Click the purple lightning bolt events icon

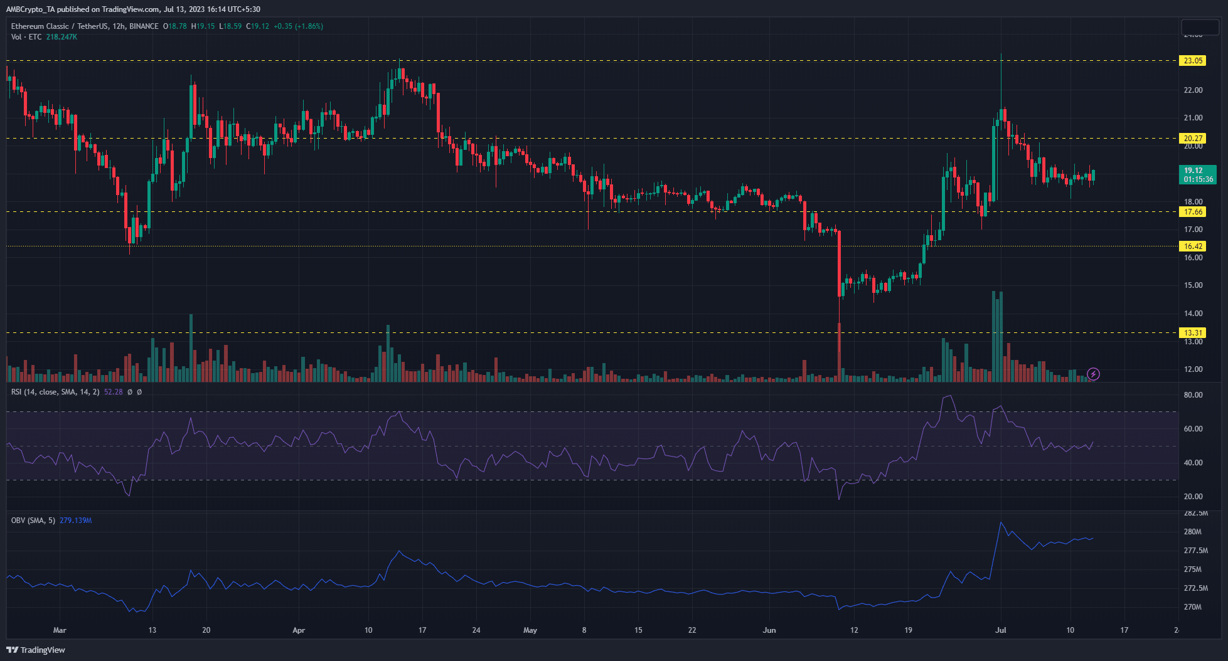(1093, 374)
